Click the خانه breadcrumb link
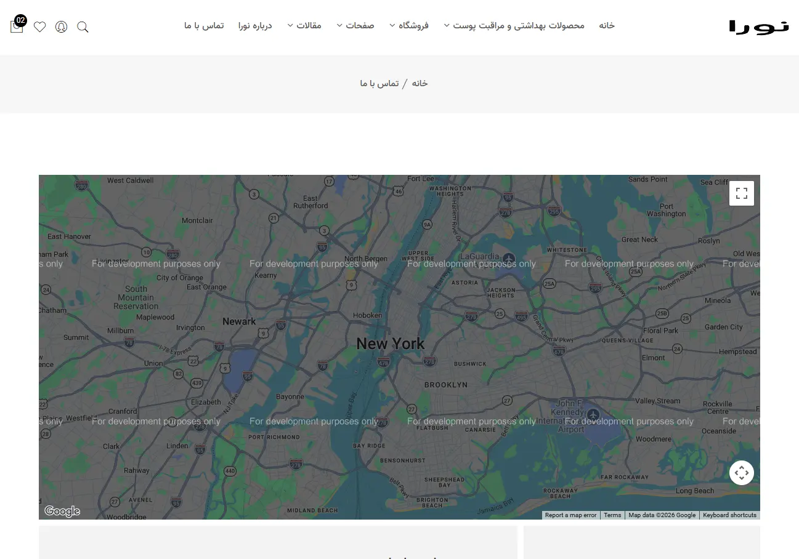The width and height of the screenshot is (799, 559). (x=420, y=83)
